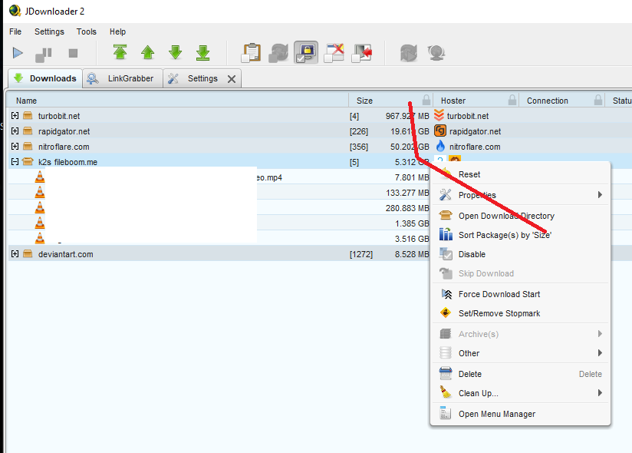
Task: Expand the Properties submenu
Action: [520, 195]
